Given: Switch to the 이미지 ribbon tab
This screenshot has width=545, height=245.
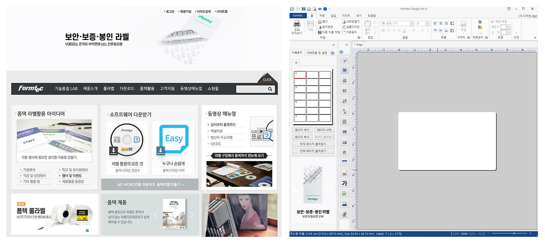Looking at the screenshot, I should click(x=346, y=16).
